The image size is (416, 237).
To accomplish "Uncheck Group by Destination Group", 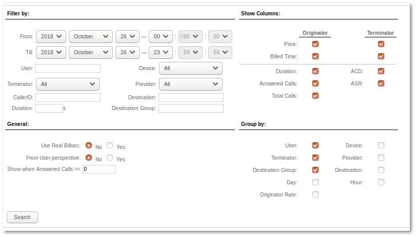I will click(315, 170).
